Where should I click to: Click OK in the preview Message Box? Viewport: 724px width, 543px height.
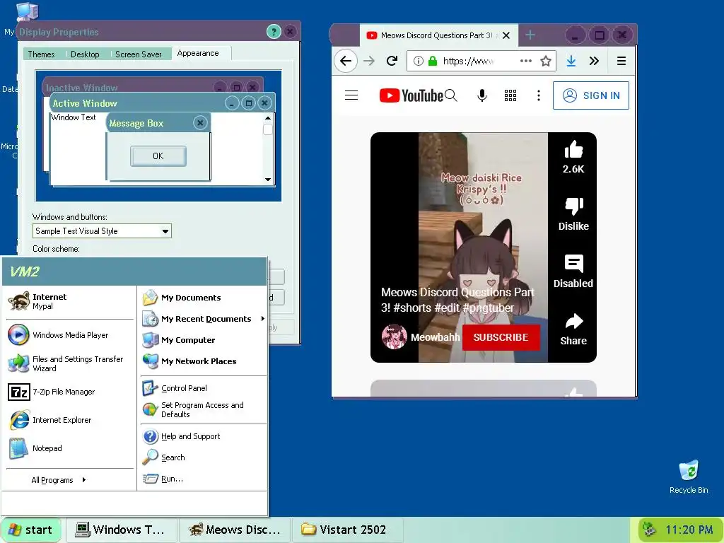tap(158, 156)
